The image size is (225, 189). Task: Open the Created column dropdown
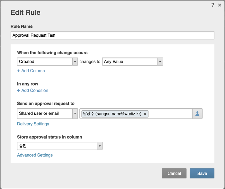click(45, 61)
